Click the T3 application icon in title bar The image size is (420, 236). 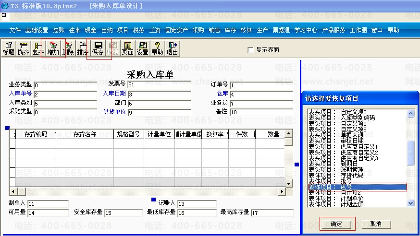pos(5,5)
